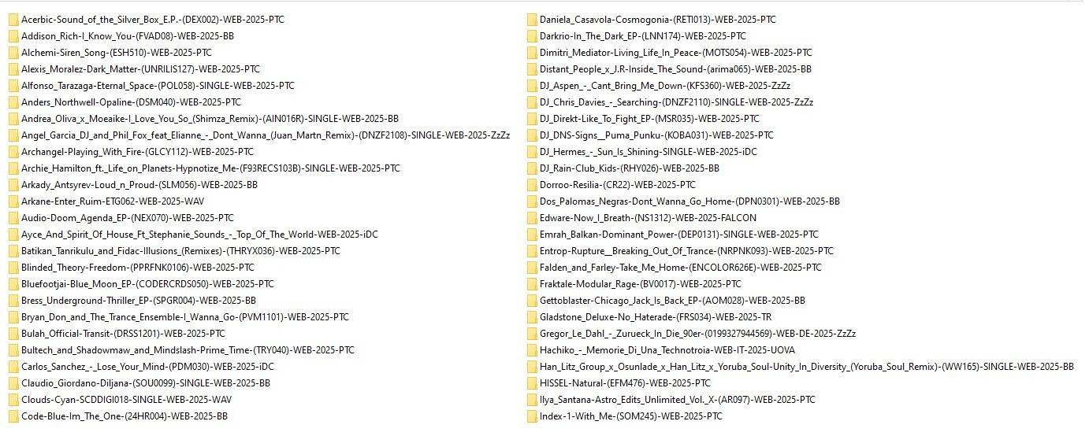Select Dos_Palomas_Negras-Dont_Wanna_Go_Home name

coord(689,201)
